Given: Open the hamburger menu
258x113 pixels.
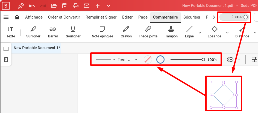Looking at the screenshot, I should pyautogui.click(x=6, y=17).
